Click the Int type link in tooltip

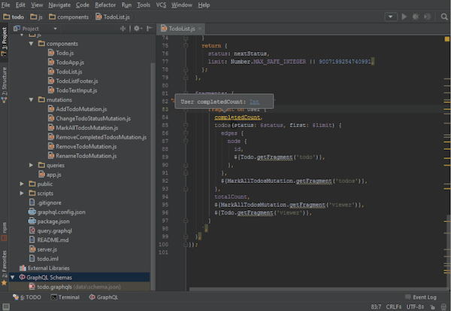pos(254,100)
